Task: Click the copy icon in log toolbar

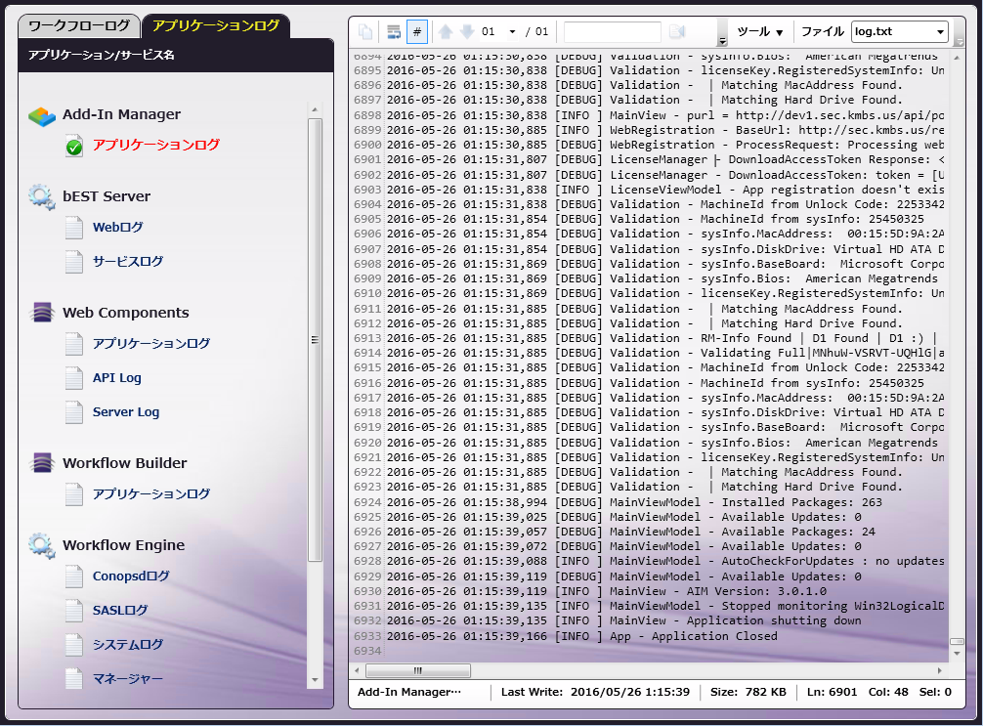Action: click(x=364, y=31)
